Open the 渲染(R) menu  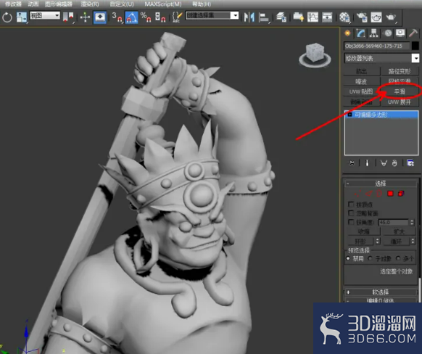coord(90,4)
